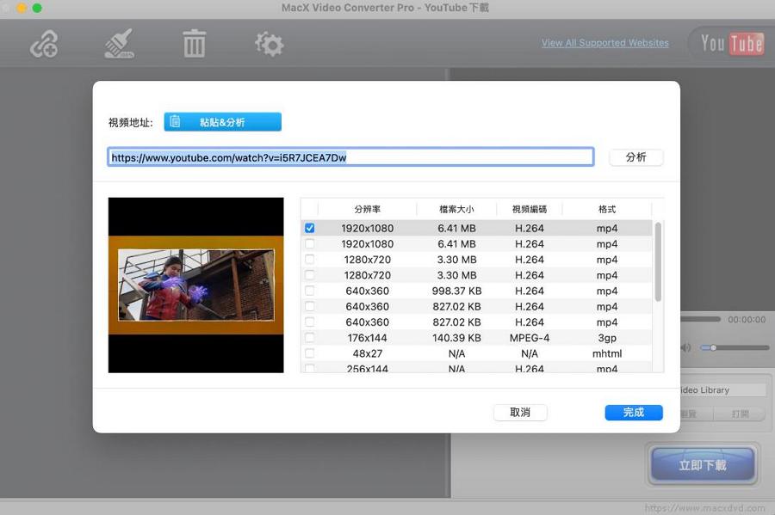
Task: Check the second 1280x720 row checkbox
Action: tap(309, 275)
